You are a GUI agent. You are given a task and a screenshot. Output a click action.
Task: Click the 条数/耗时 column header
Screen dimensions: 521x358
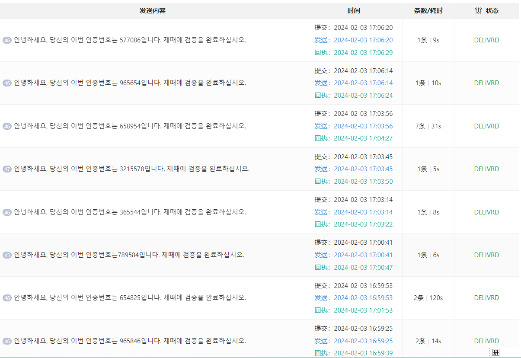point(428,11)
